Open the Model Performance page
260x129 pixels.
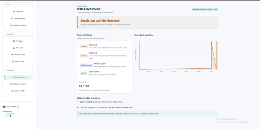coord(18,84)
